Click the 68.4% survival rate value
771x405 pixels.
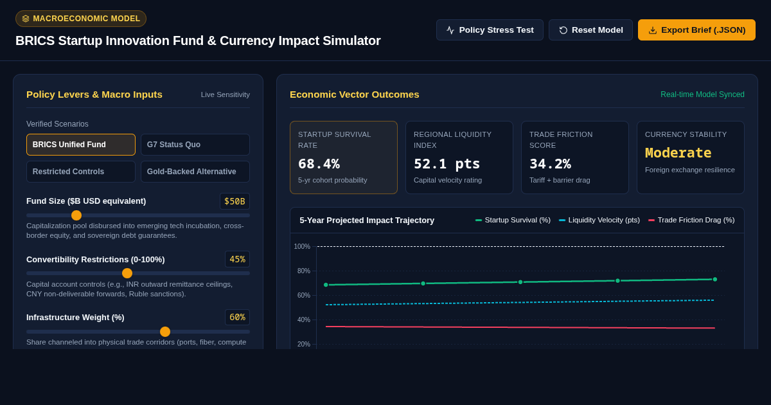319,164
